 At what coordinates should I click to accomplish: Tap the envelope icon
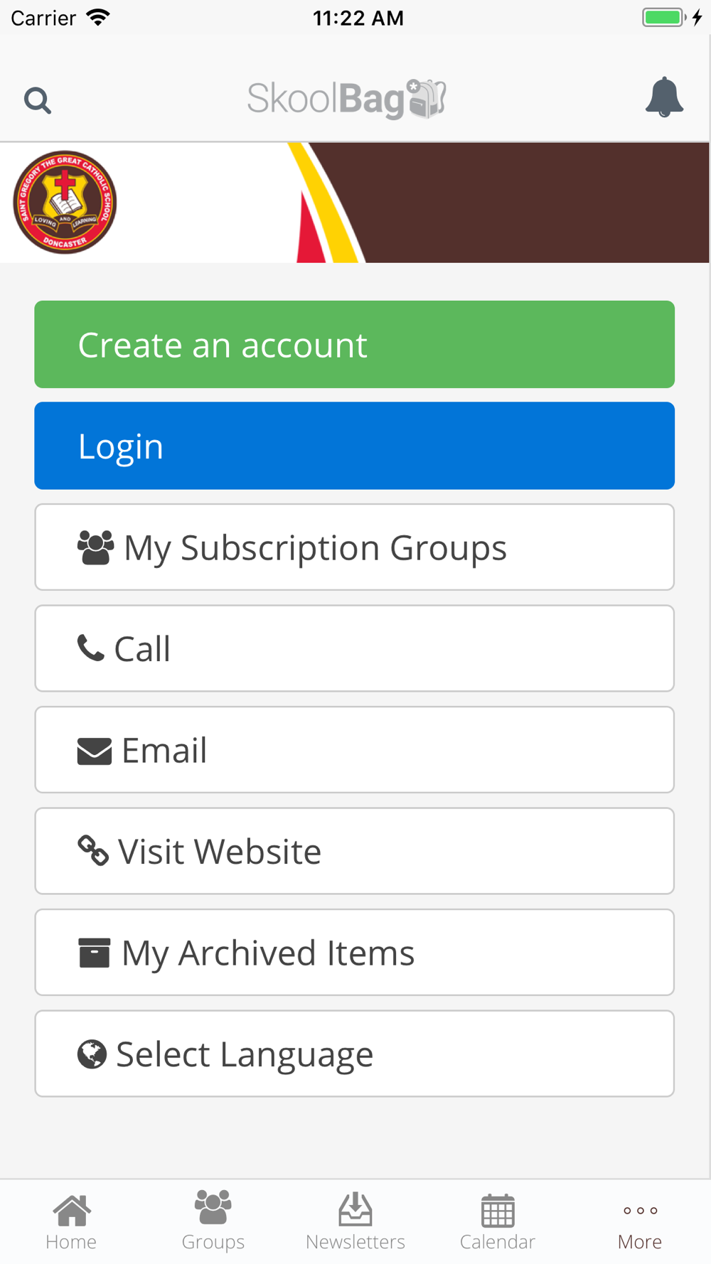pyautogui.click(x=95, y=751)
